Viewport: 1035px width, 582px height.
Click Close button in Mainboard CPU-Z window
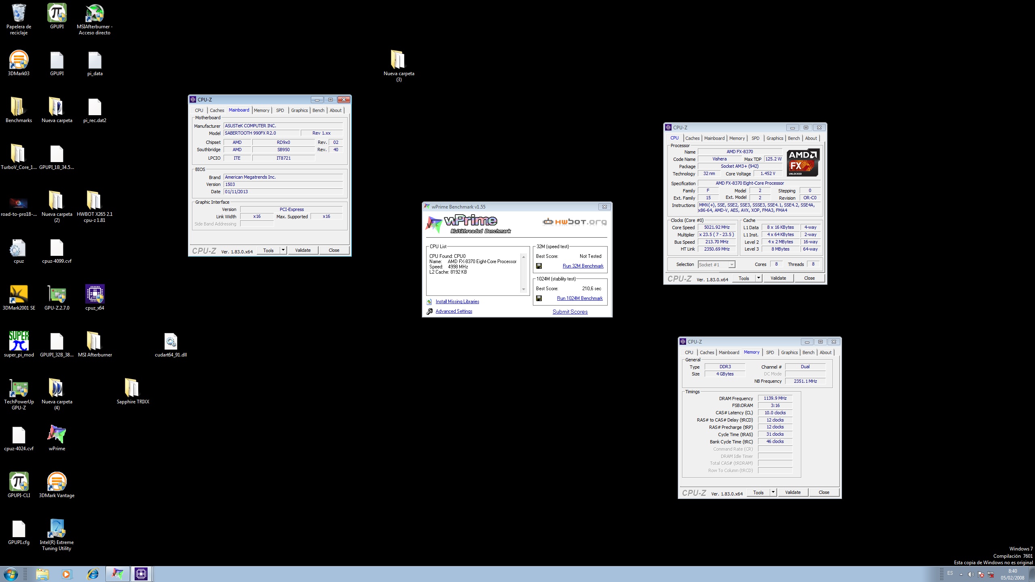tap(334, 250)
